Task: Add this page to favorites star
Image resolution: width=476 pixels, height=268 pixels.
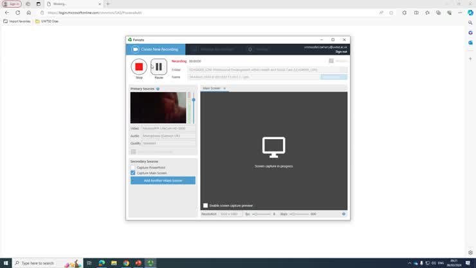Action: (x=391, y=13)
